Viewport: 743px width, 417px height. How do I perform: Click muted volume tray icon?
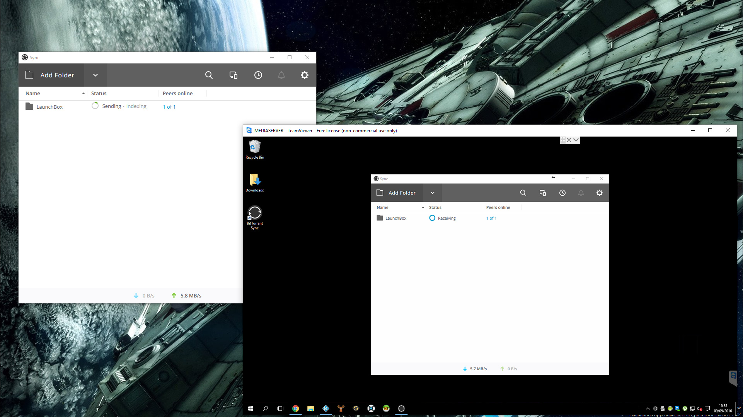pyautogui.click(x=700, y=408)
